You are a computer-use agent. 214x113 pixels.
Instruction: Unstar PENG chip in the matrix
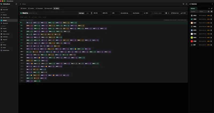tap(54, 75)
